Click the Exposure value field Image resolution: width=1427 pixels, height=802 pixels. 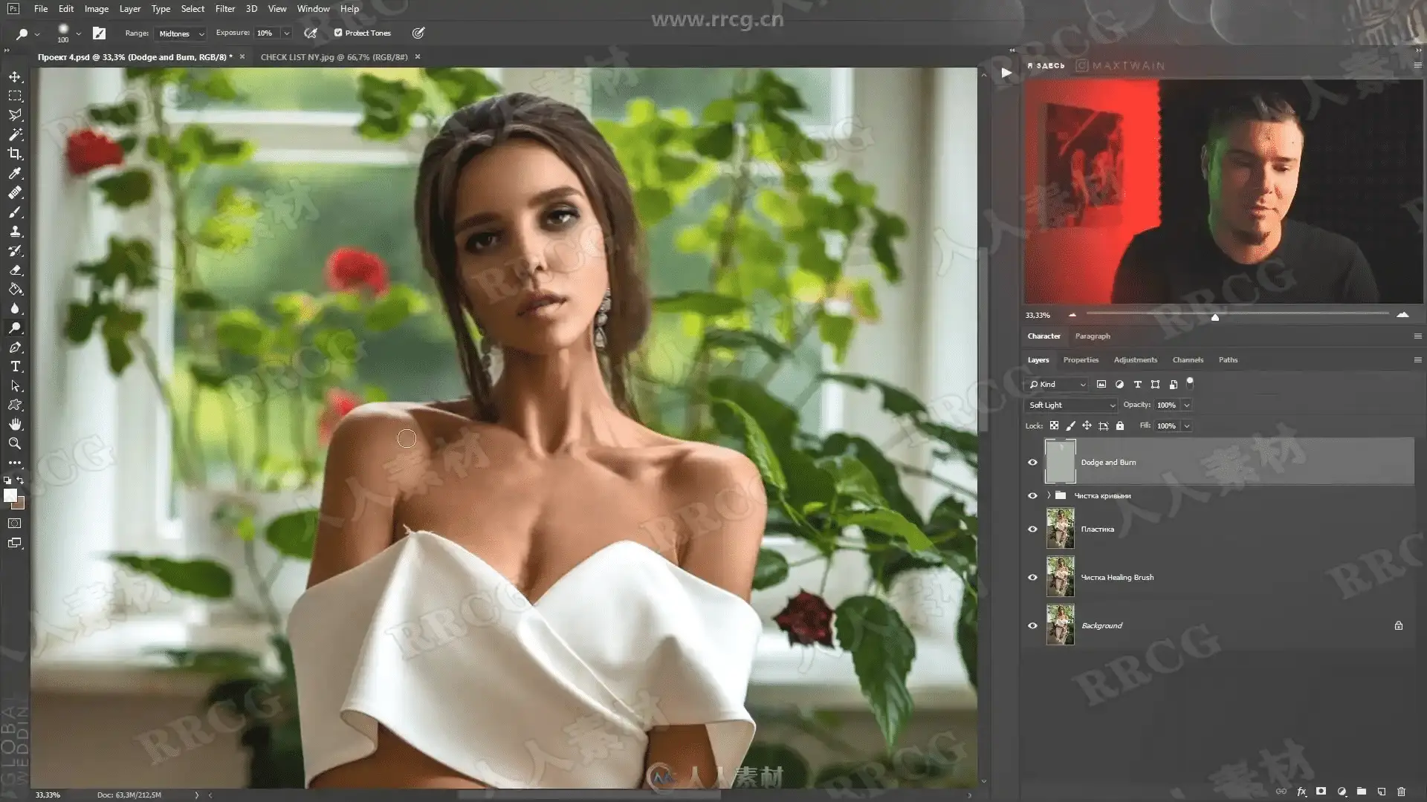[266, 33]
